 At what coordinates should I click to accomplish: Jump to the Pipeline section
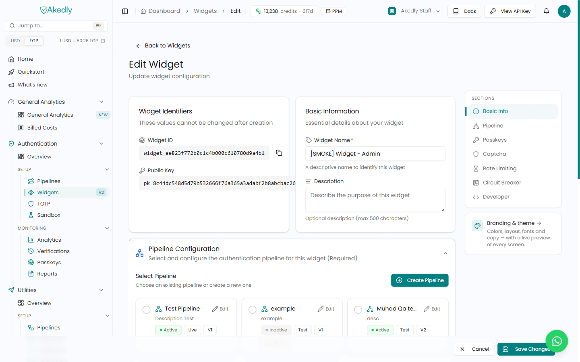513,126
